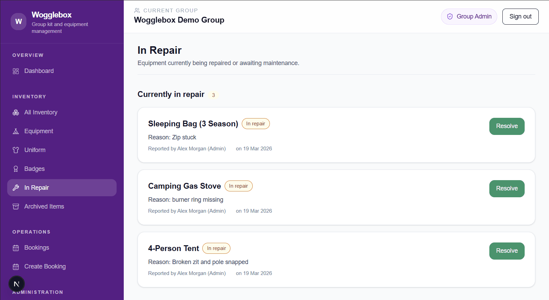The width and height of the screenshot is (549, 300).
Task: Click the people icon beside Current Group
Action: [137, 10]
